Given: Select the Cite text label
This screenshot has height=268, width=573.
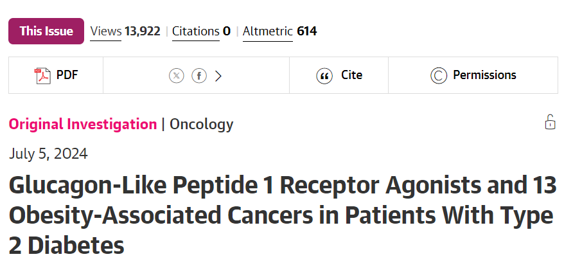Looking at the screenshot, I should (351, 75).
